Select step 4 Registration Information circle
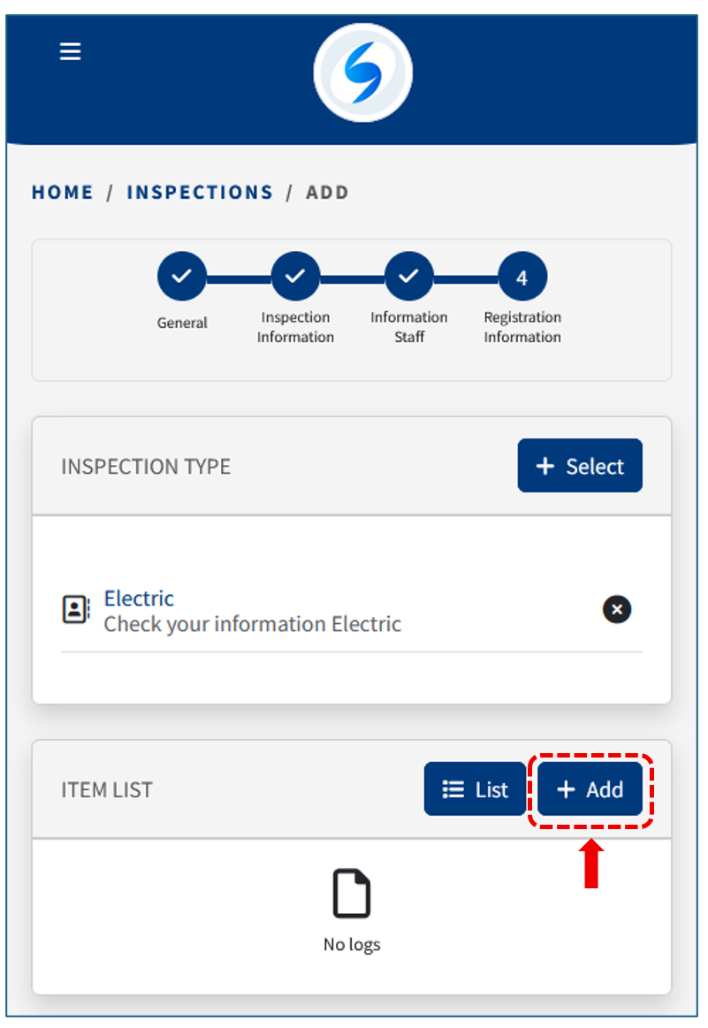This screenshot has height=1028, width=708. pos(522,278)
